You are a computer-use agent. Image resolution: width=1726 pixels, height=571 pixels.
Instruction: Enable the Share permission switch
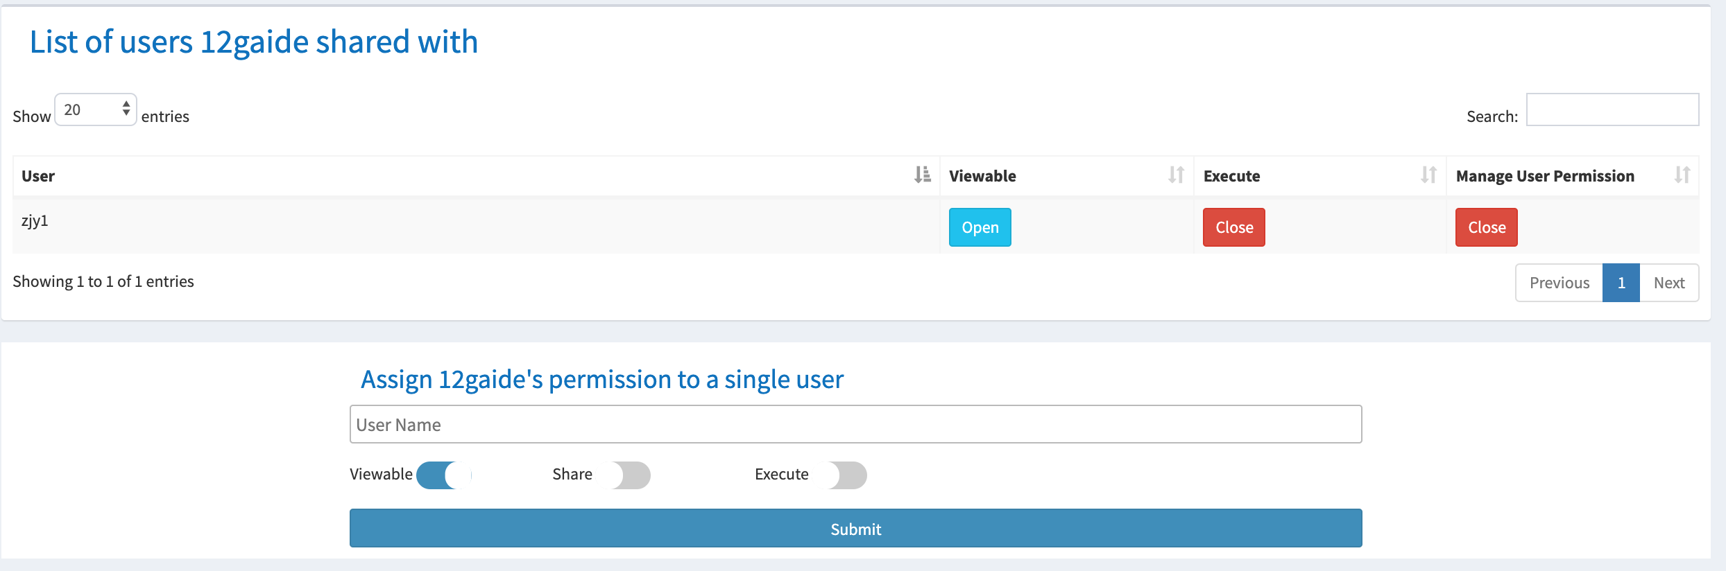[x=623, y=475]
